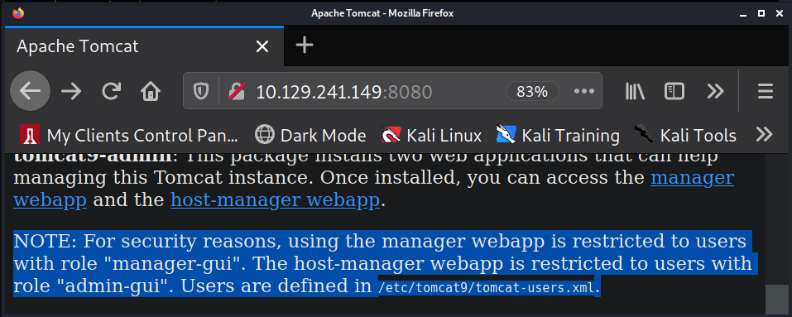Toggle the sidebar view

674,91
